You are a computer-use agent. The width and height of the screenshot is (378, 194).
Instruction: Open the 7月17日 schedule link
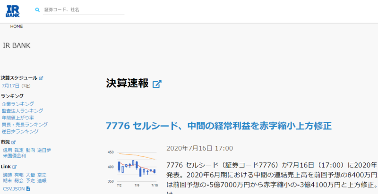(x=11, y=86)
